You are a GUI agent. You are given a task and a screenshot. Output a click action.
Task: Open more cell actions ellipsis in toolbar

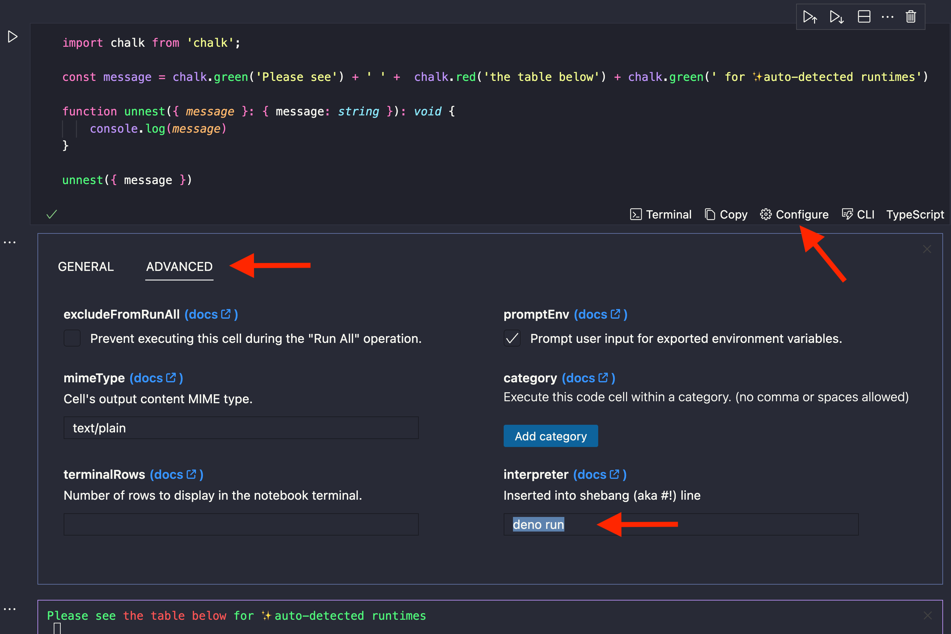click(x=888, y=17)
